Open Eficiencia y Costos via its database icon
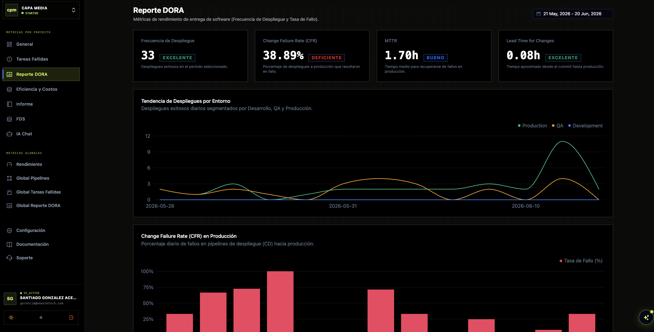Viewport: 654px width, 332px height. tap(9, 89)
